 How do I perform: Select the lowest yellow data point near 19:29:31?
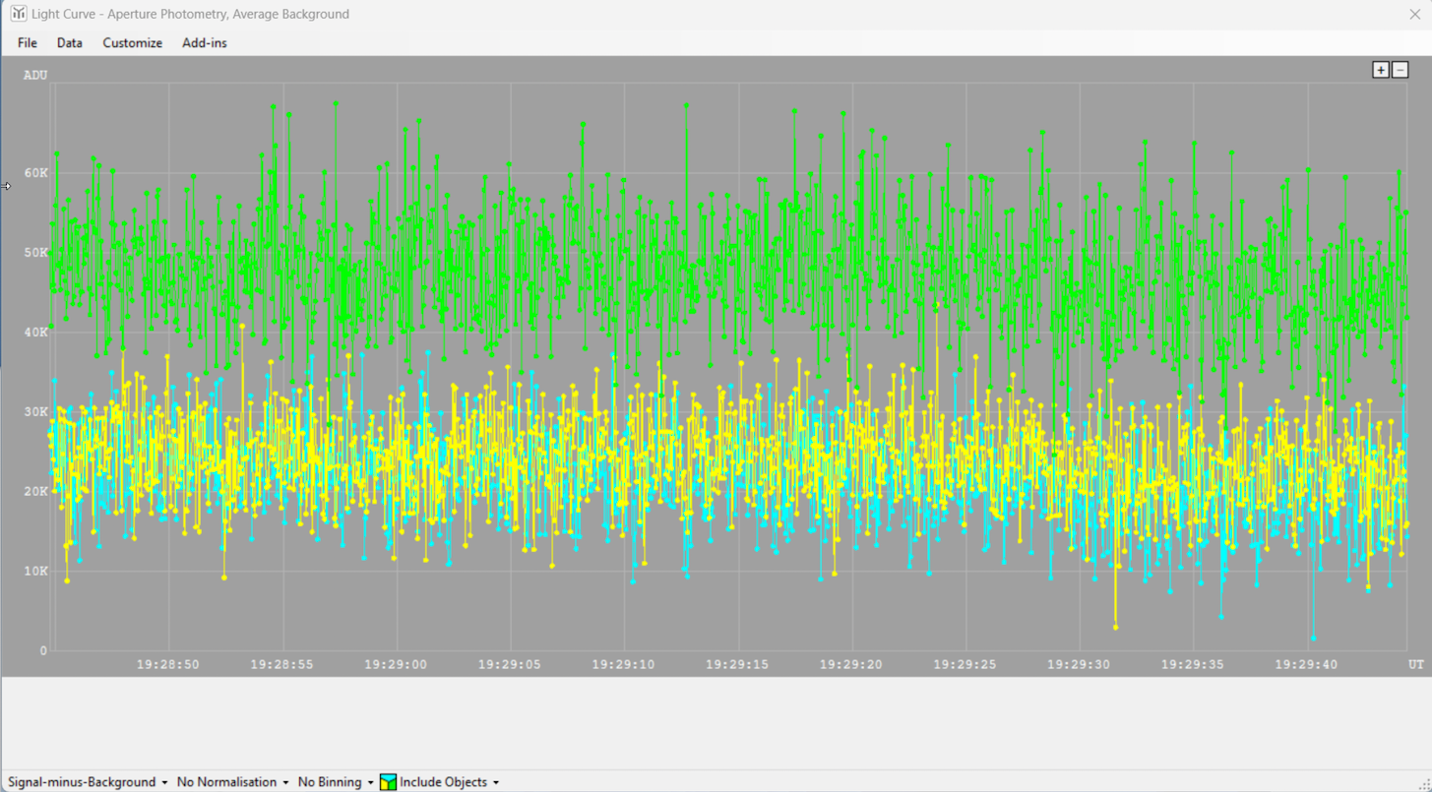(1115, 627)
